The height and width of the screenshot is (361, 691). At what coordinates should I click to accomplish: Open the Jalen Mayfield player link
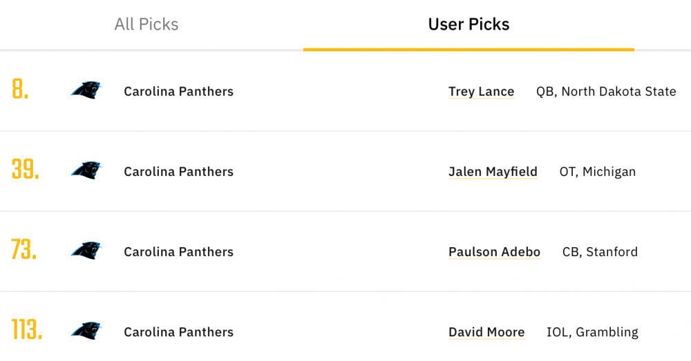(493, 172)
